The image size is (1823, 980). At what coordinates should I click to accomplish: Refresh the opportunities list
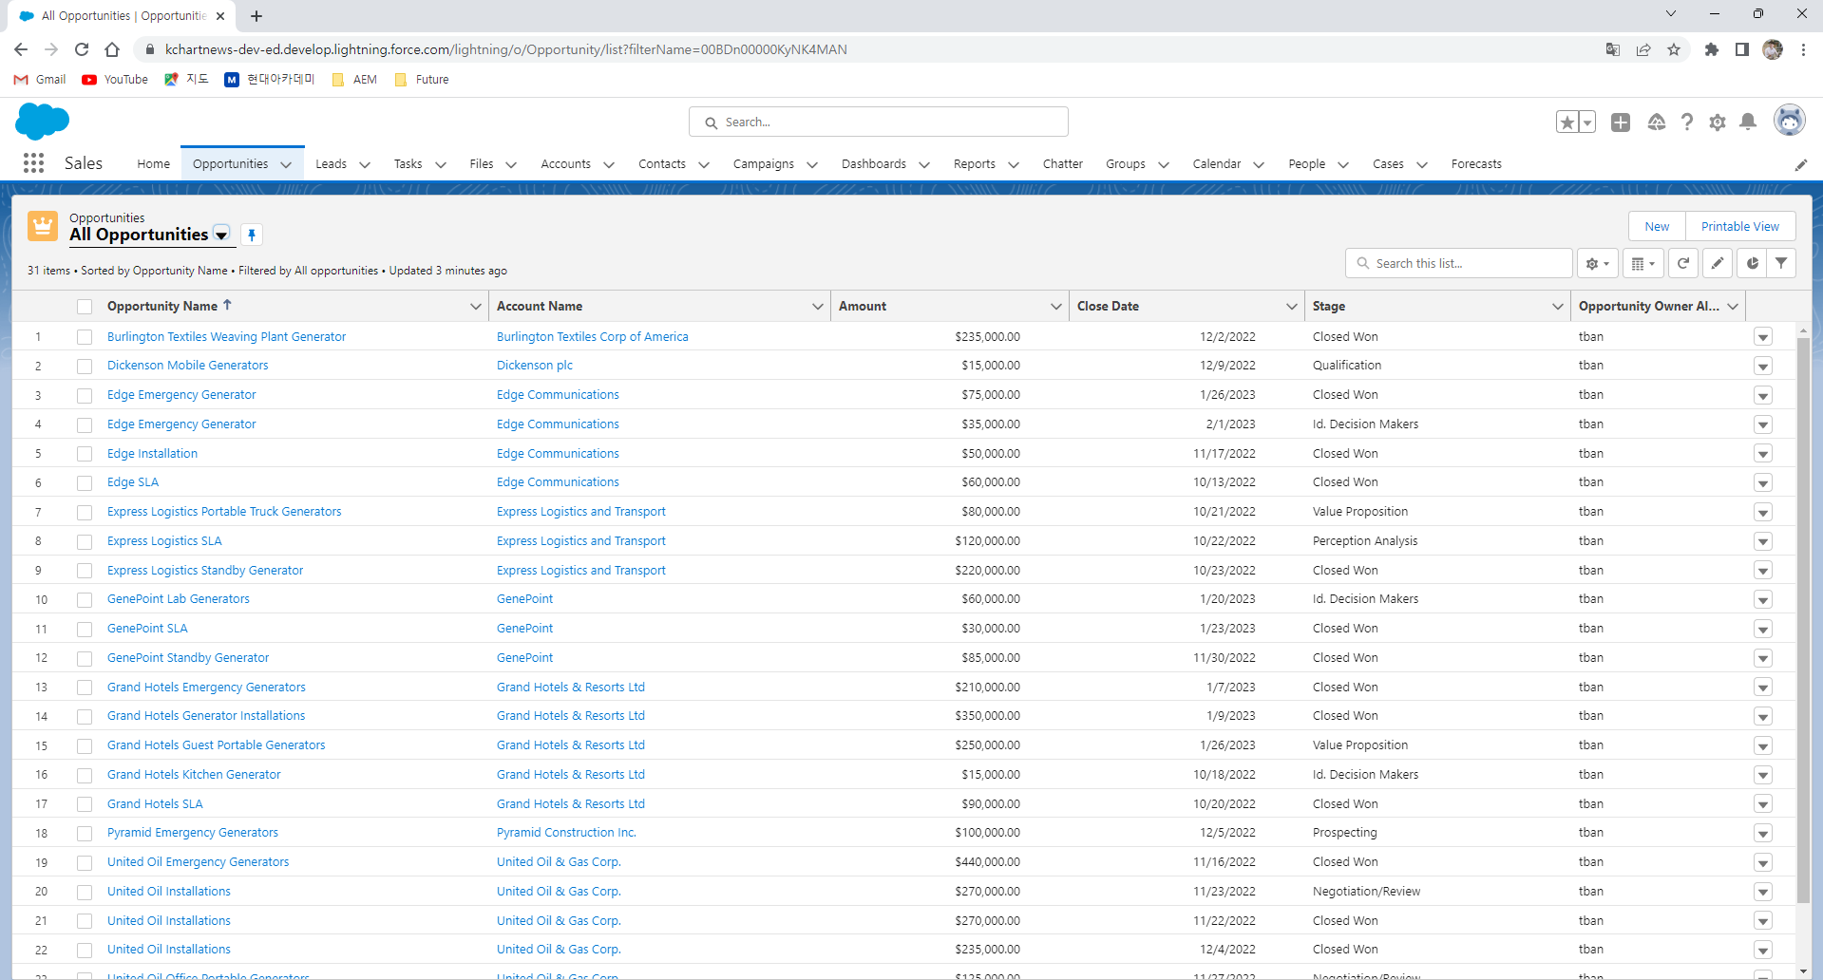click(x=1682, y=263)
